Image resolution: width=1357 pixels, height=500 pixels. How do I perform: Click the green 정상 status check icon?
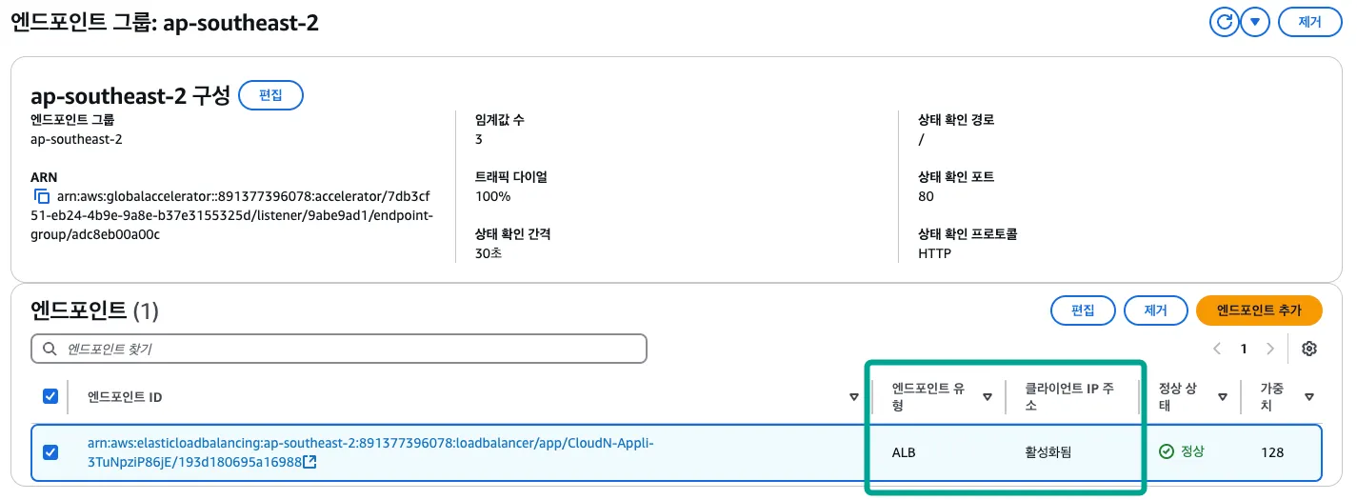click(x=1167, y=451)
